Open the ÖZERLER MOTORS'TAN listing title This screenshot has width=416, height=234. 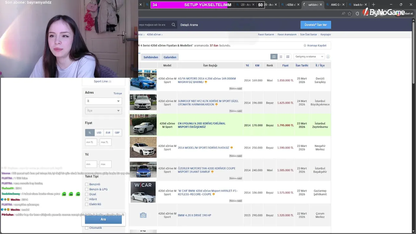pos(206,170)
